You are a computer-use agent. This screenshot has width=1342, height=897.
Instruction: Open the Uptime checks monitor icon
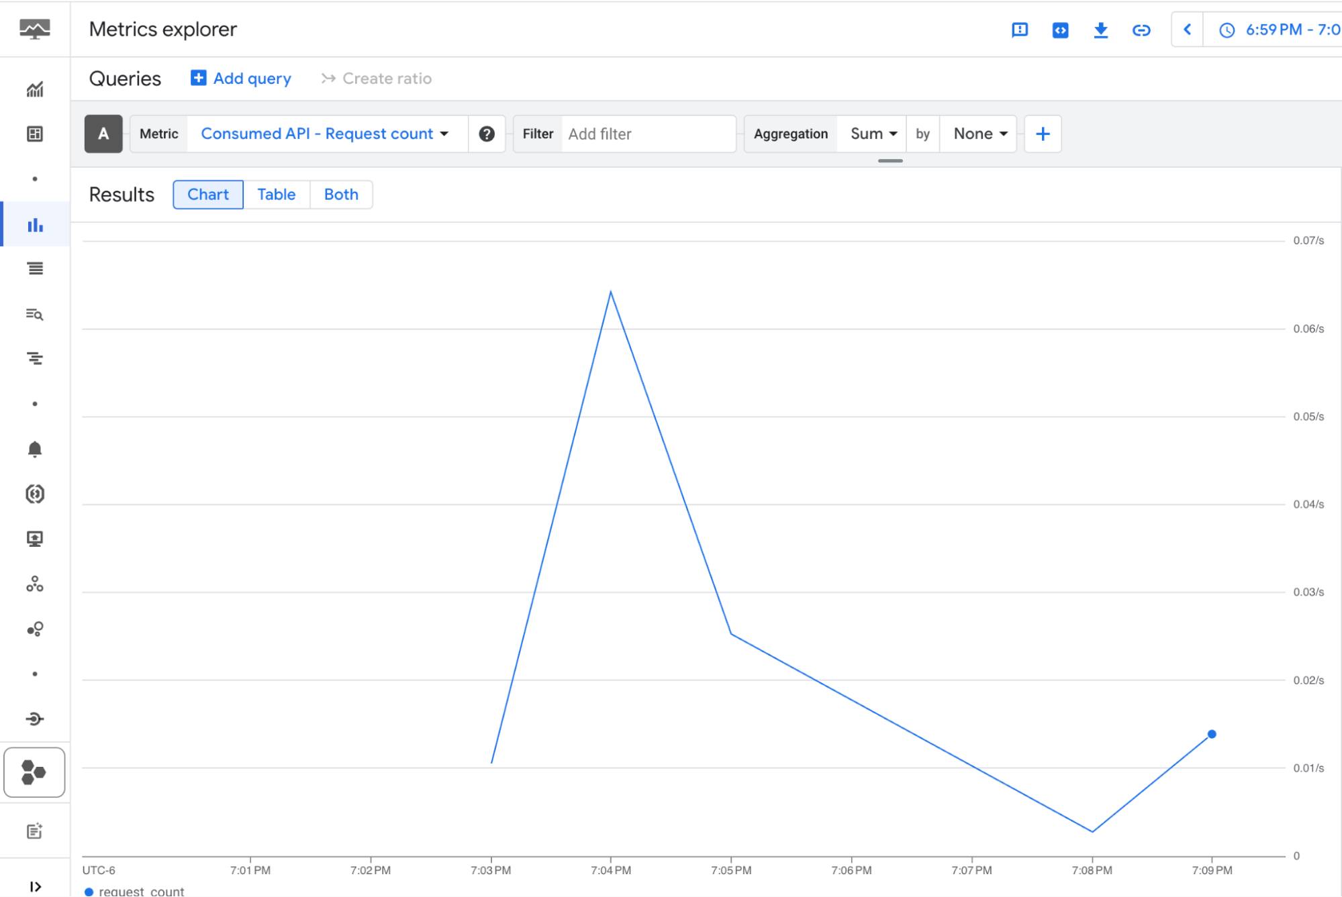click(35, 539)
